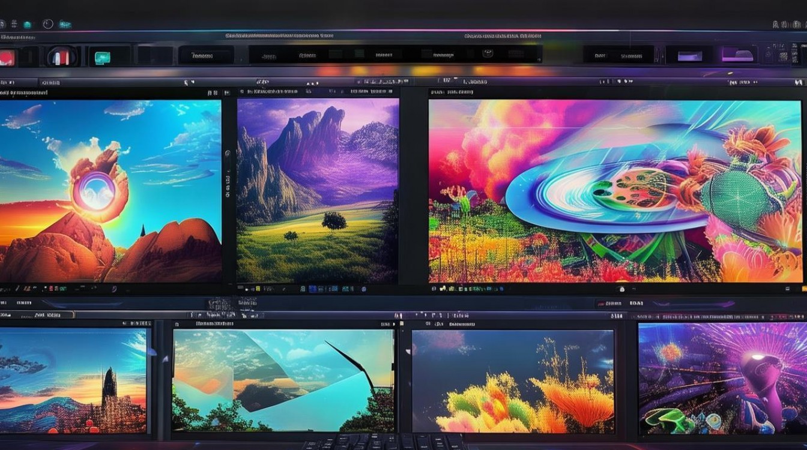Screen dimensions: 807x450
Task: Select the colorful coral flowers thumbnail
Action: 513,381
